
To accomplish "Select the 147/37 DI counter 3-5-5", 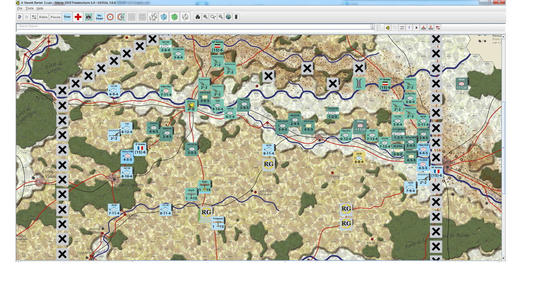I will [x=192, y=149].
